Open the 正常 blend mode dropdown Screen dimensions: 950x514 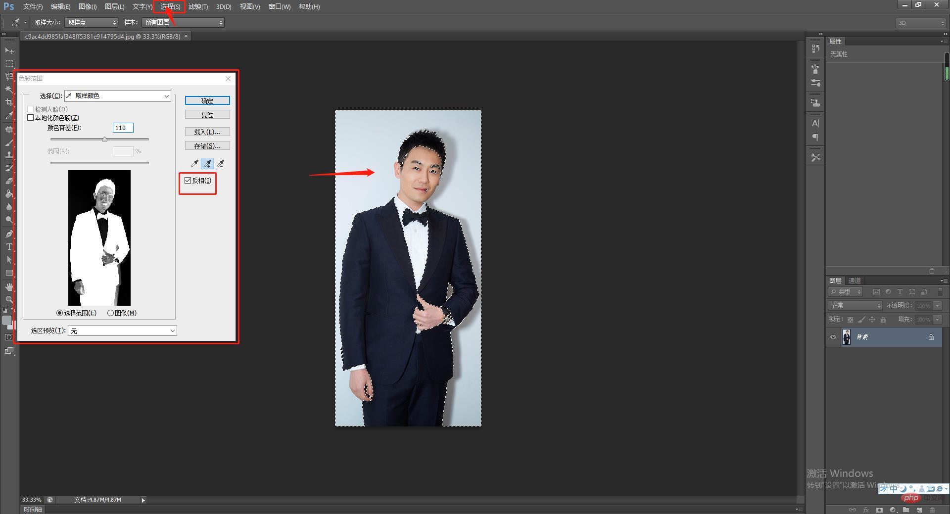tap(855, 306)
